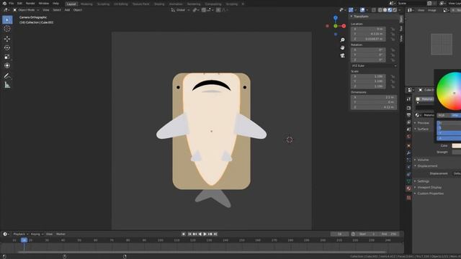This screenshot has height=259, width=461.
Task: Open the Material properties tab icon
Action: click(408, 188)
